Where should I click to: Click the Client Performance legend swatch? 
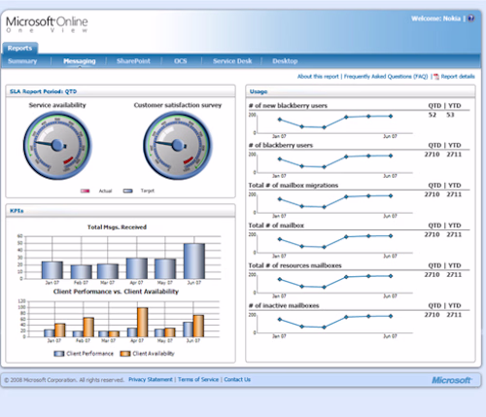[x=59, y=354]
